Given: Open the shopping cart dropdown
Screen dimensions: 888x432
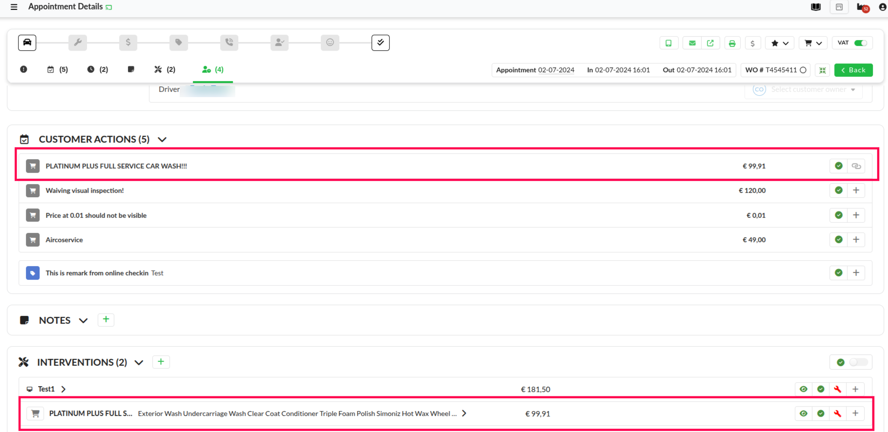Looking at the screenshot, I should tap(813, 43).
